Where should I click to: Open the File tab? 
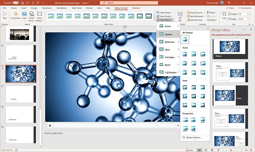pyautogui.click(x=4, y=8)
